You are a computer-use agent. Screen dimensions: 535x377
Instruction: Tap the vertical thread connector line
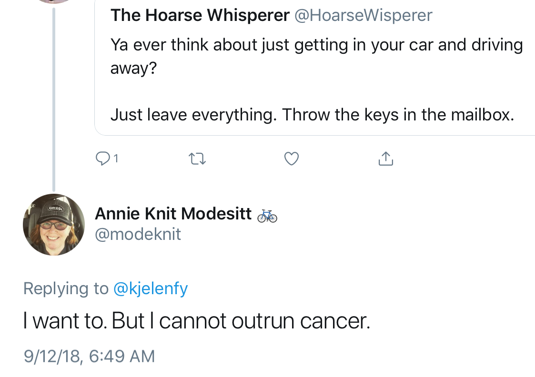[x=53, y=99]
